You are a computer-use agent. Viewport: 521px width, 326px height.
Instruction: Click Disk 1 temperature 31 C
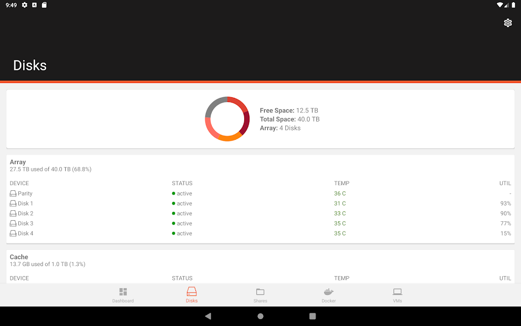[x=340, y=203]
